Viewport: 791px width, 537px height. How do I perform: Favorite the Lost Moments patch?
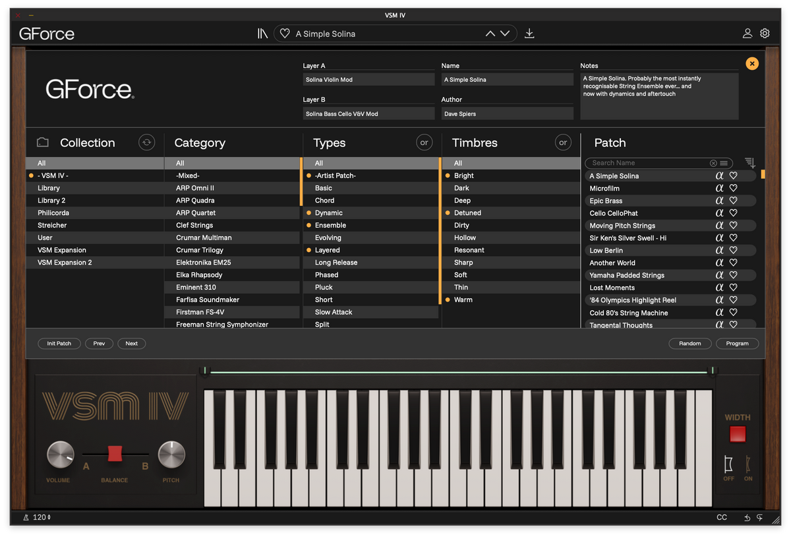point(733,288)
